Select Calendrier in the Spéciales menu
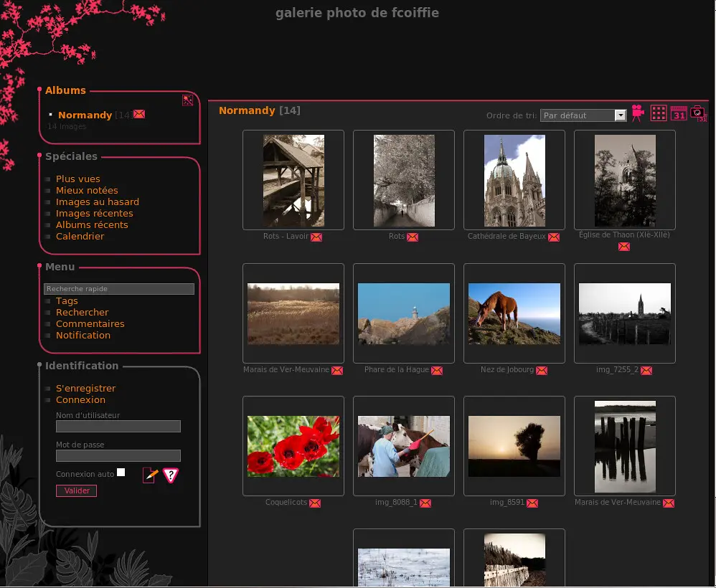The image size is (716, 588). [80, 237]
